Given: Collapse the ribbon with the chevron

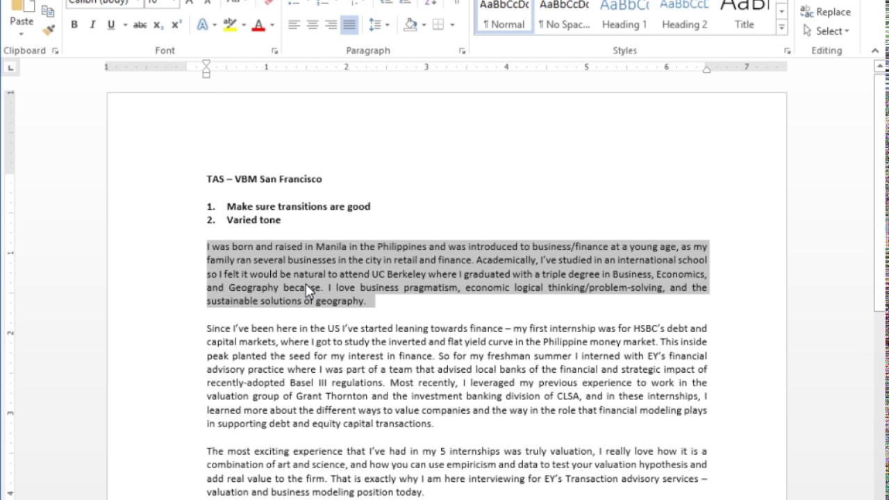Looking at the screenshot, I should tap(874, 51).
